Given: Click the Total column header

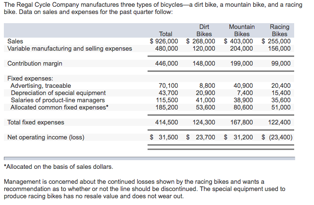Looking at the screenshot, I should 165,34.
